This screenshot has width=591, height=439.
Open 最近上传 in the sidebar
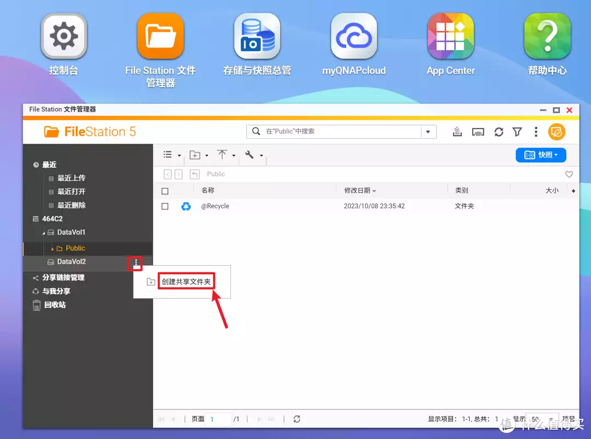[71, 178]
